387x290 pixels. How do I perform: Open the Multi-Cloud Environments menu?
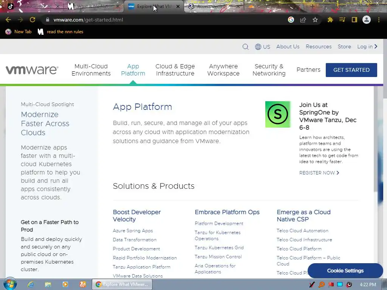click(91, 70)
